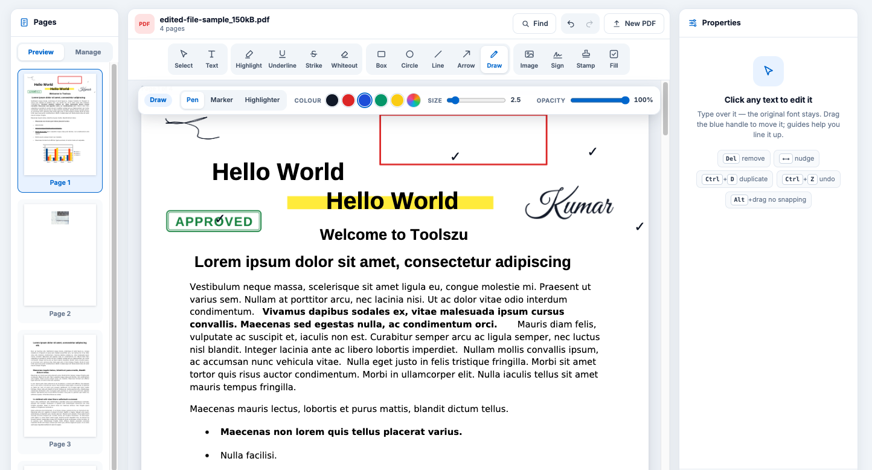Screen dimensions: 872x470
Task: Switch brush type to Highlighter
Action: tap(262, 100)
